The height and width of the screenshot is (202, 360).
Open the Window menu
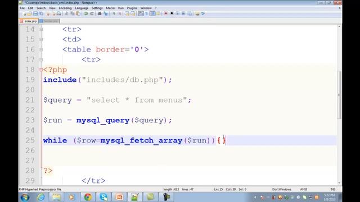pyautogui.click(x=146, y=8)
